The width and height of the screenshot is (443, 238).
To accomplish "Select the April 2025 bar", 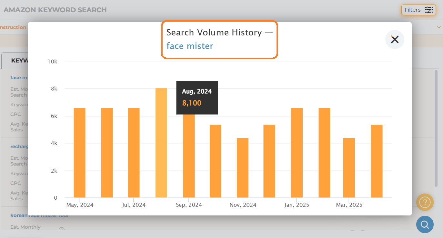I will (x=377, y=161).
